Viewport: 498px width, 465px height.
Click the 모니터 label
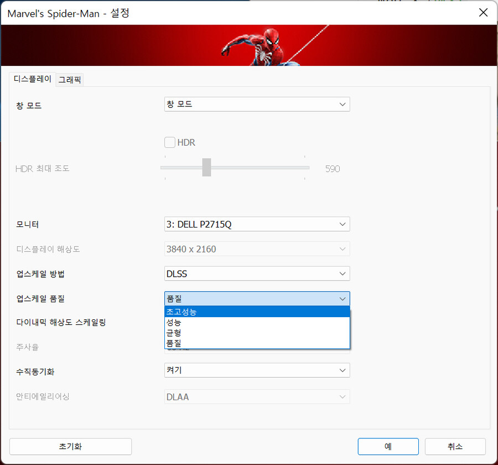[27, 224]
